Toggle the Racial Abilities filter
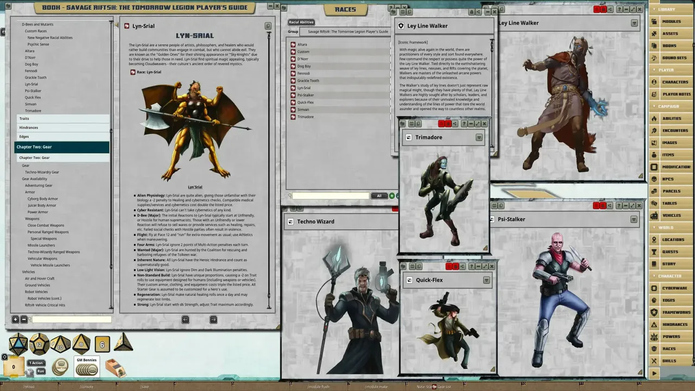Image resolution: width=695 pixels, height=391 pixels. tap(301, 22)
